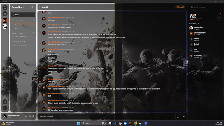The image size is (224, 126).
Task: Click the orange chat scrollbar thumb
Action: (x=186, y=93)
